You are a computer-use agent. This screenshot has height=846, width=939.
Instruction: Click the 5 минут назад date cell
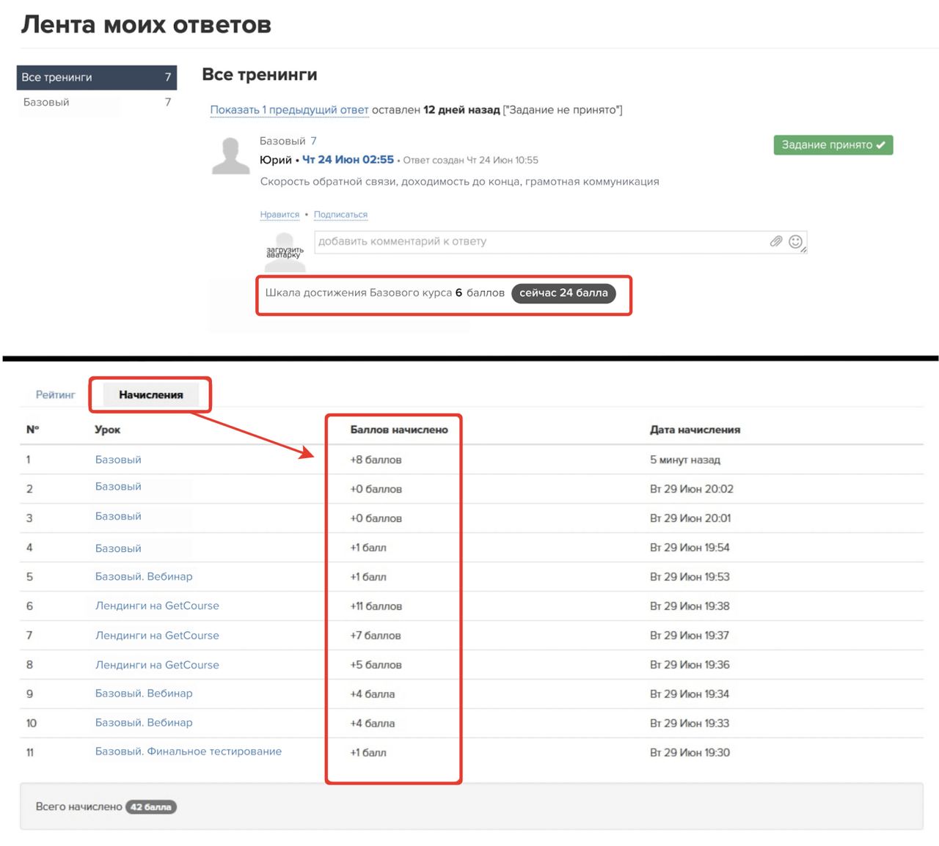tap(685, 460)
